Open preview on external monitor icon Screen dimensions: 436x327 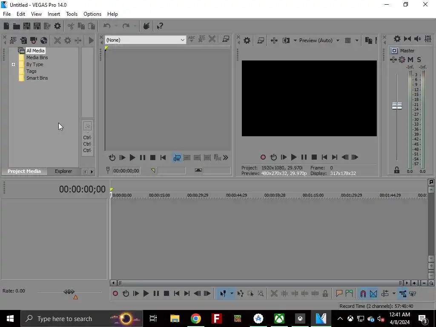[261, 40]
